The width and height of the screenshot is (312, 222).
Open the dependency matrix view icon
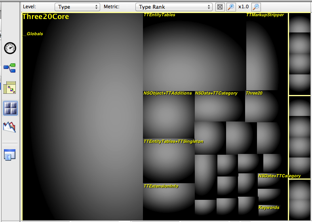click(10, 87)
